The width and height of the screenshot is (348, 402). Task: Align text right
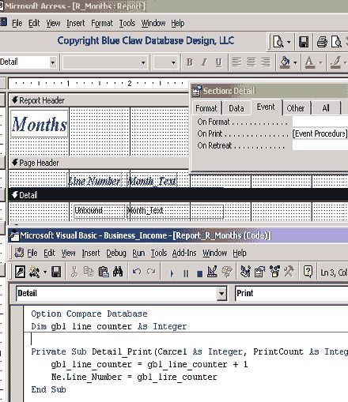pos(266,62)
